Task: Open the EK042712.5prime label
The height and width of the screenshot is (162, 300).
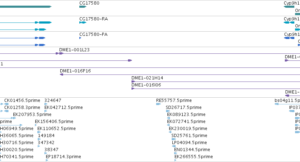Action: (63, 108)
